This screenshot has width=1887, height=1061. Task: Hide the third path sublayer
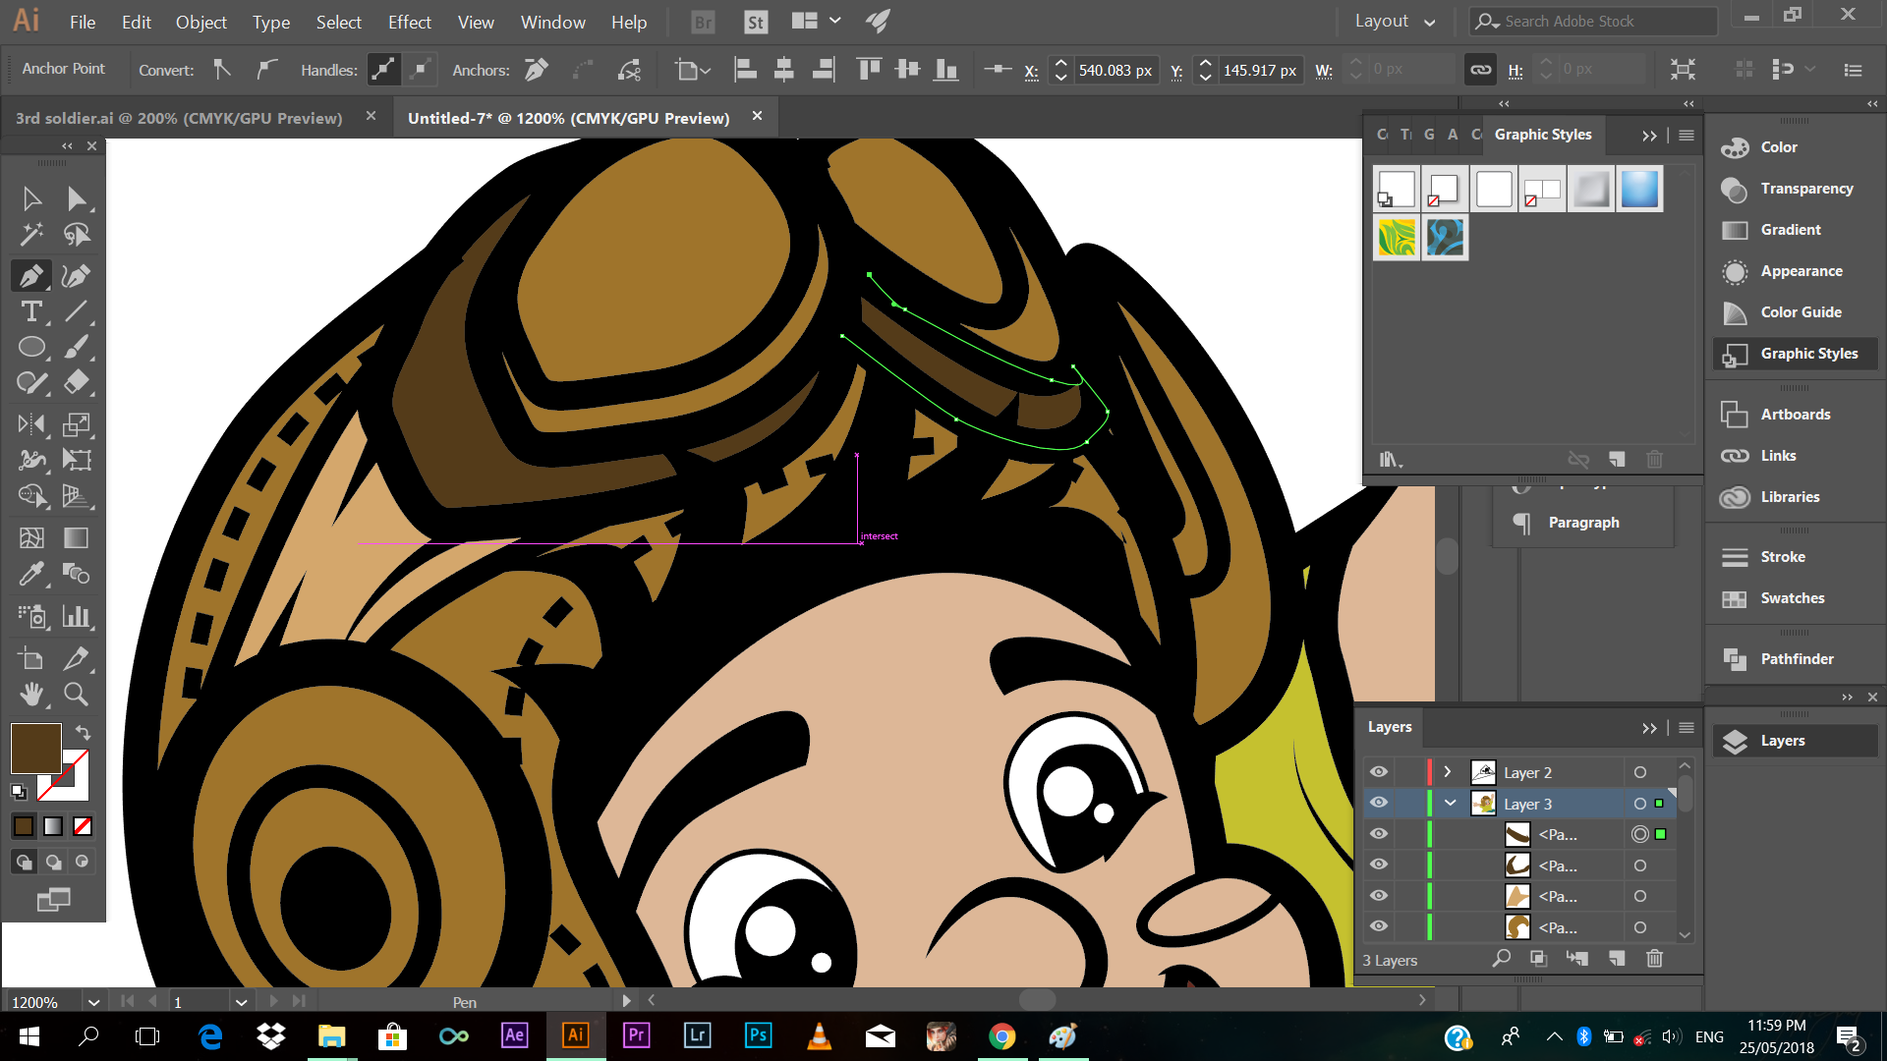click(x=1379, y=896)
